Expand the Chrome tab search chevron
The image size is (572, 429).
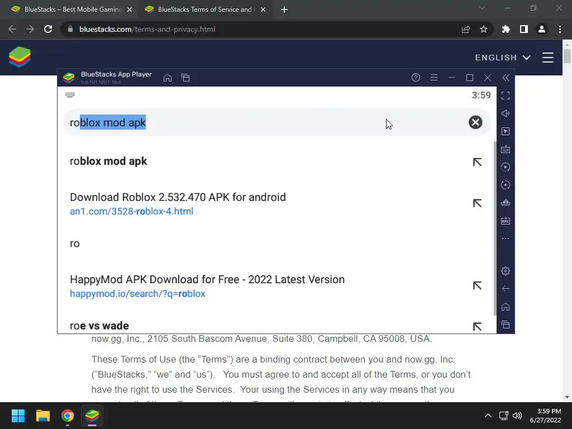tap(482, 8)
